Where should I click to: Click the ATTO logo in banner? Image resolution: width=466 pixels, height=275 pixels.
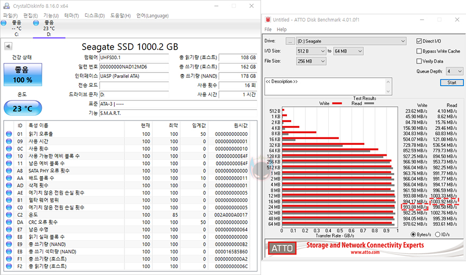[x=282, y=248]
